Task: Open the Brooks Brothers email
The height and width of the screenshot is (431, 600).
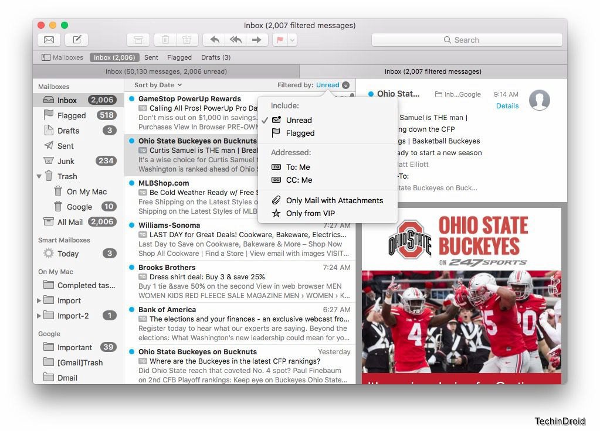Action: tap(240, 281)
